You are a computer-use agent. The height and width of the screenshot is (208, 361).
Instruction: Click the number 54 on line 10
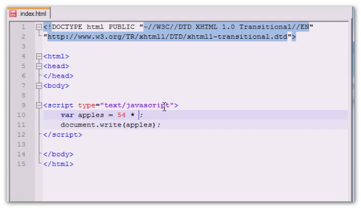point(122,115)
